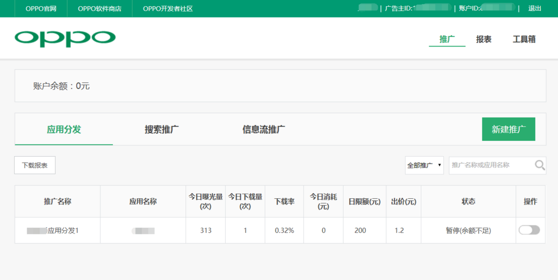Click the daily limit value 200
The width and height of the screenshot is (558, 280).
(360, 231)
